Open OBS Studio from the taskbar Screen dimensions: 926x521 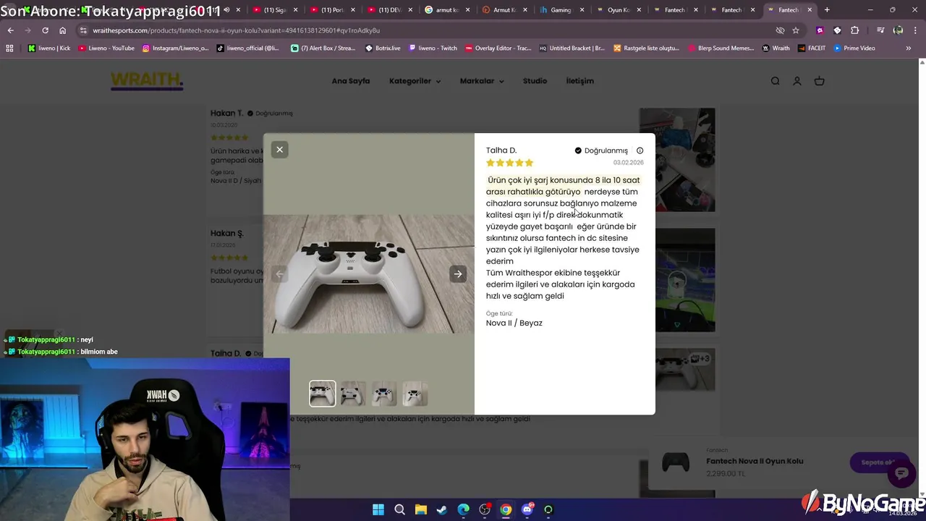click(x=485, y=509)
